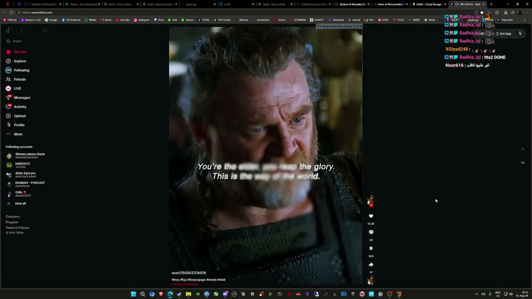The width and height of the screenshot is (532, 299).
Task: Click the #troy hashtag
Action: click(175, 280)
